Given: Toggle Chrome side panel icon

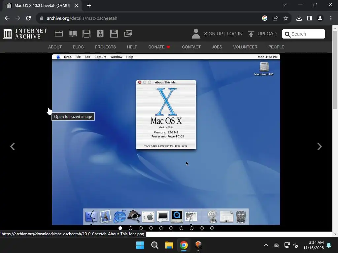Looking at the screenshot, I should [310, 18].
